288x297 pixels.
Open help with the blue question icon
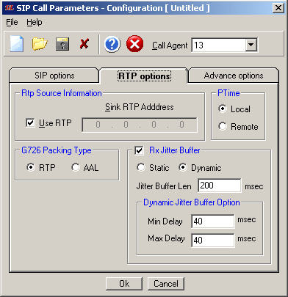pyautogui.click(x=112, y=44)
